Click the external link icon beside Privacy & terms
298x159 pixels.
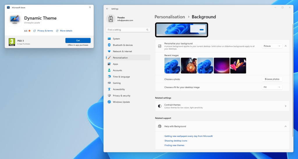click(34, 31)
